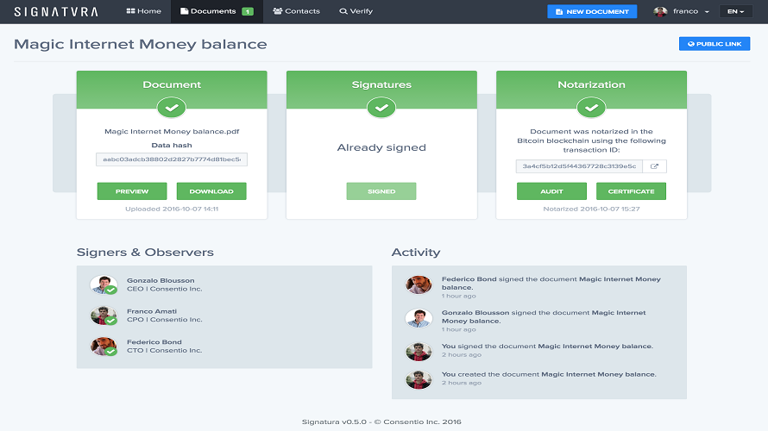
Task: Click the disabled Signed button
Action: point(381,191)
